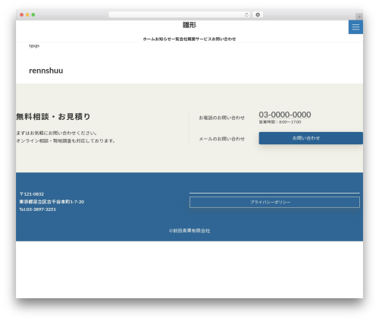Open サービス navigation item

[203, 39]
